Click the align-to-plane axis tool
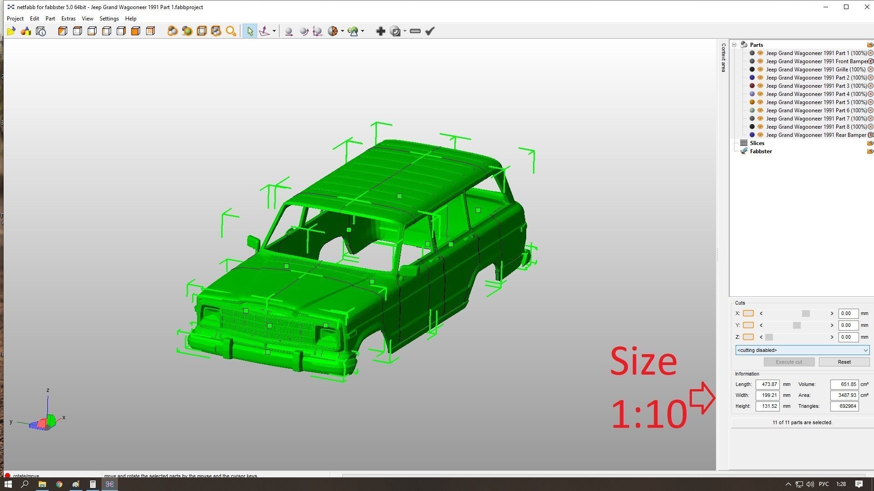Viewport: 874px width, 491px height. tap(264, 31)
